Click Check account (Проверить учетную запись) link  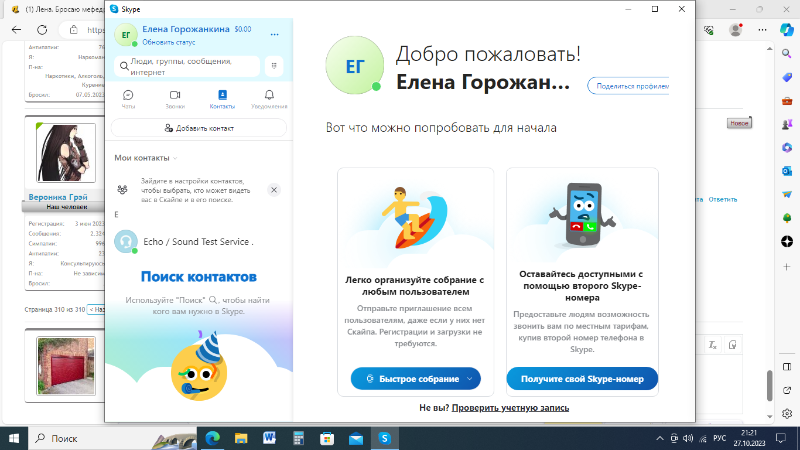[510, 408]
